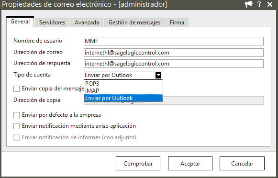
Task: Open the Avanzada tab
Action: pyautogui.click(x=87, y=22)
